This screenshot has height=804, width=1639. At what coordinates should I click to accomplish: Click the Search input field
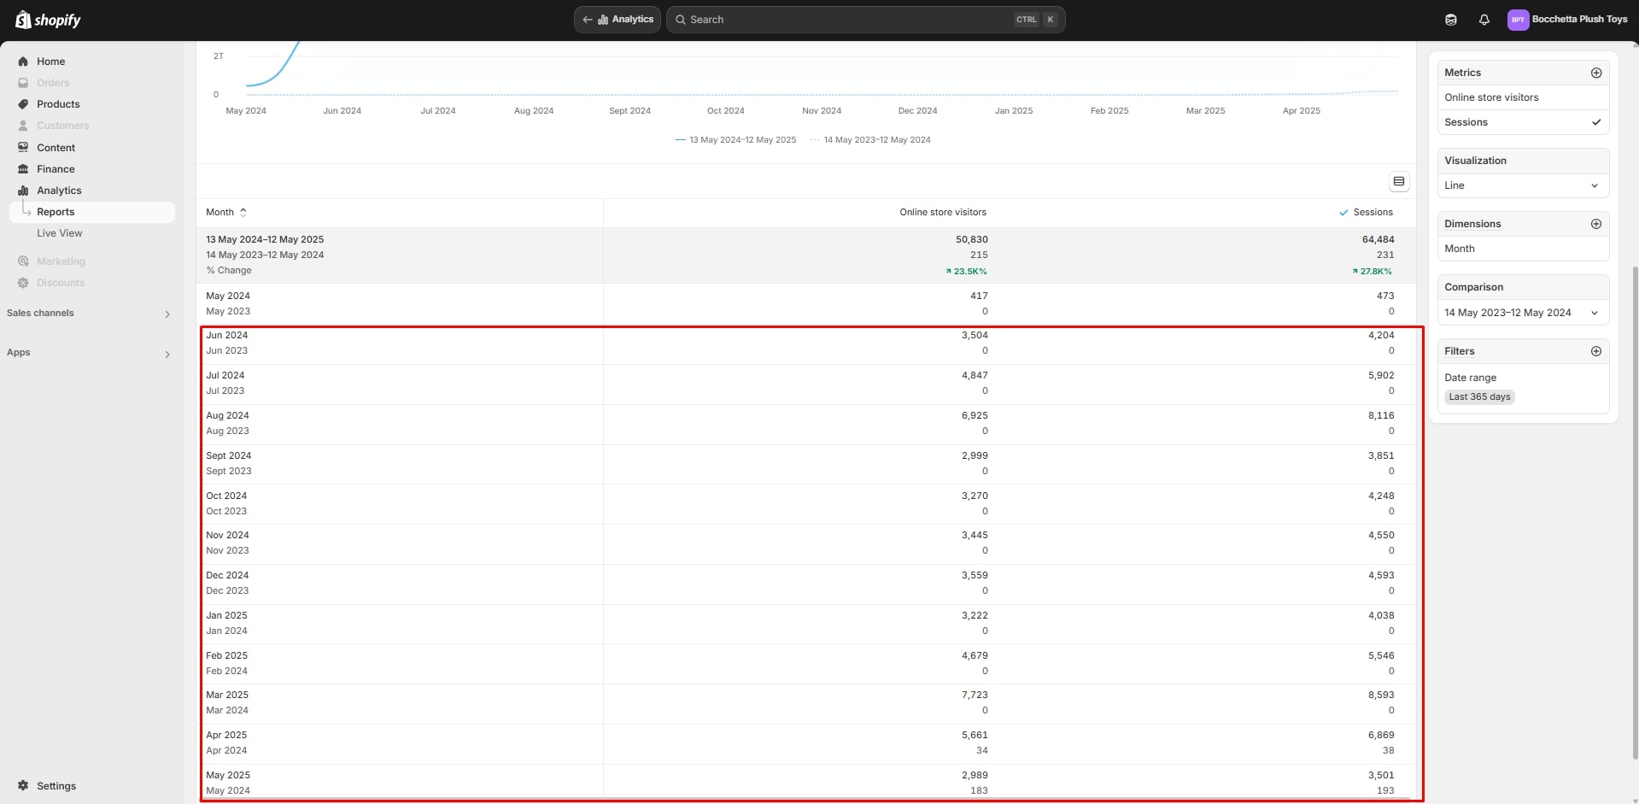click(x=846, y=20)
